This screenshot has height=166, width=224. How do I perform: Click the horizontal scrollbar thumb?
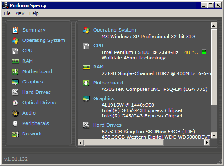(x=124, y=142)
